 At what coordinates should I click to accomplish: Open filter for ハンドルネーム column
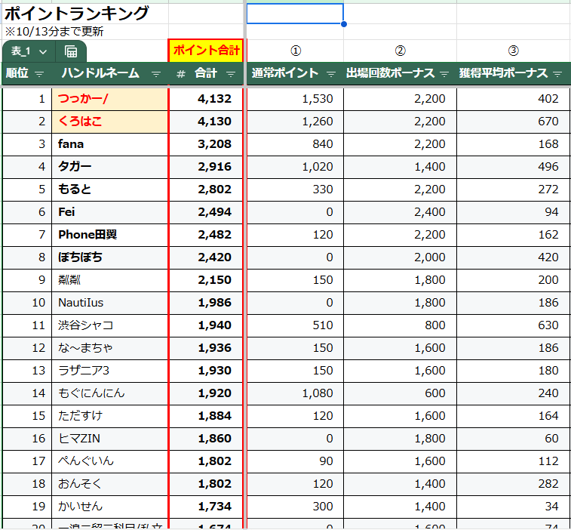pos(156,74)
